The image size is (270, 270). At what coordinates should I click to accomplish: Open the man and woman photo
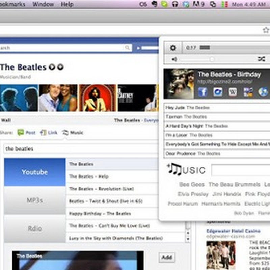[58, 98]
